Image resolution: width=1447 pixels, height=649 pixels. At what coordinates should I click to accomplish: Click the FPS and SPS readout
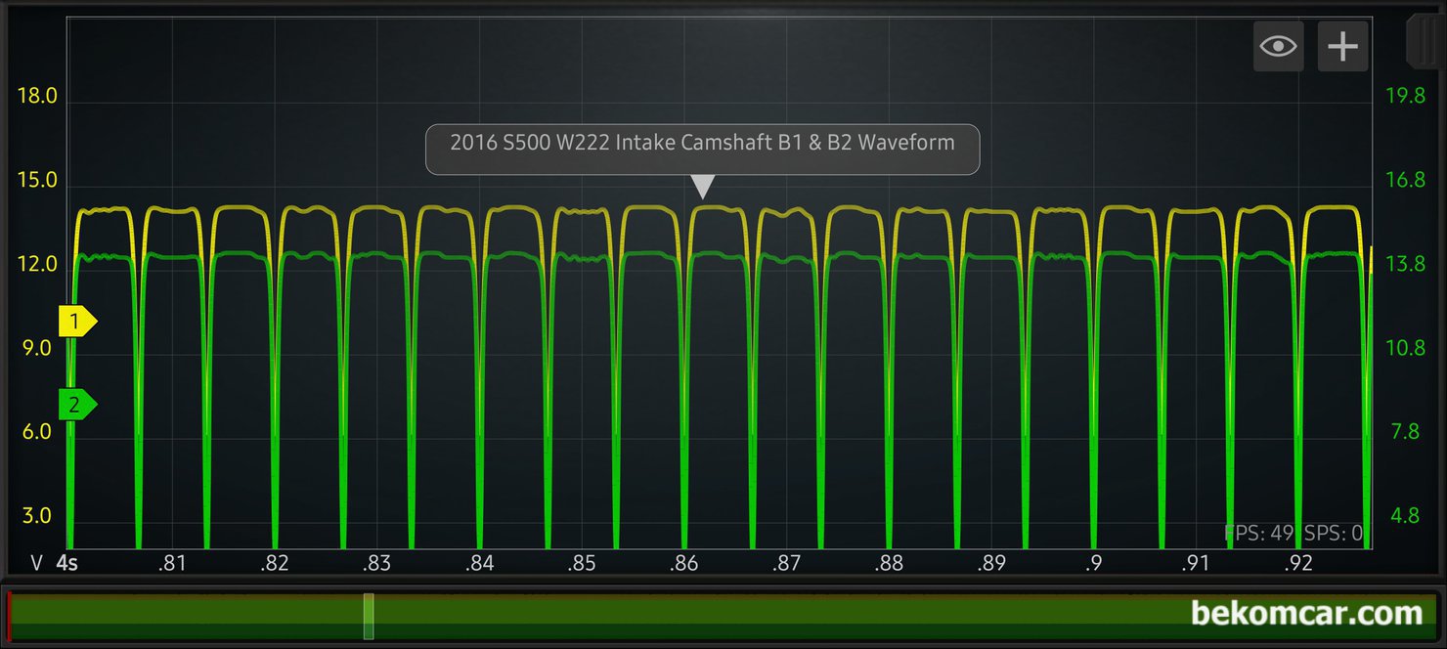click(1294, 533)
